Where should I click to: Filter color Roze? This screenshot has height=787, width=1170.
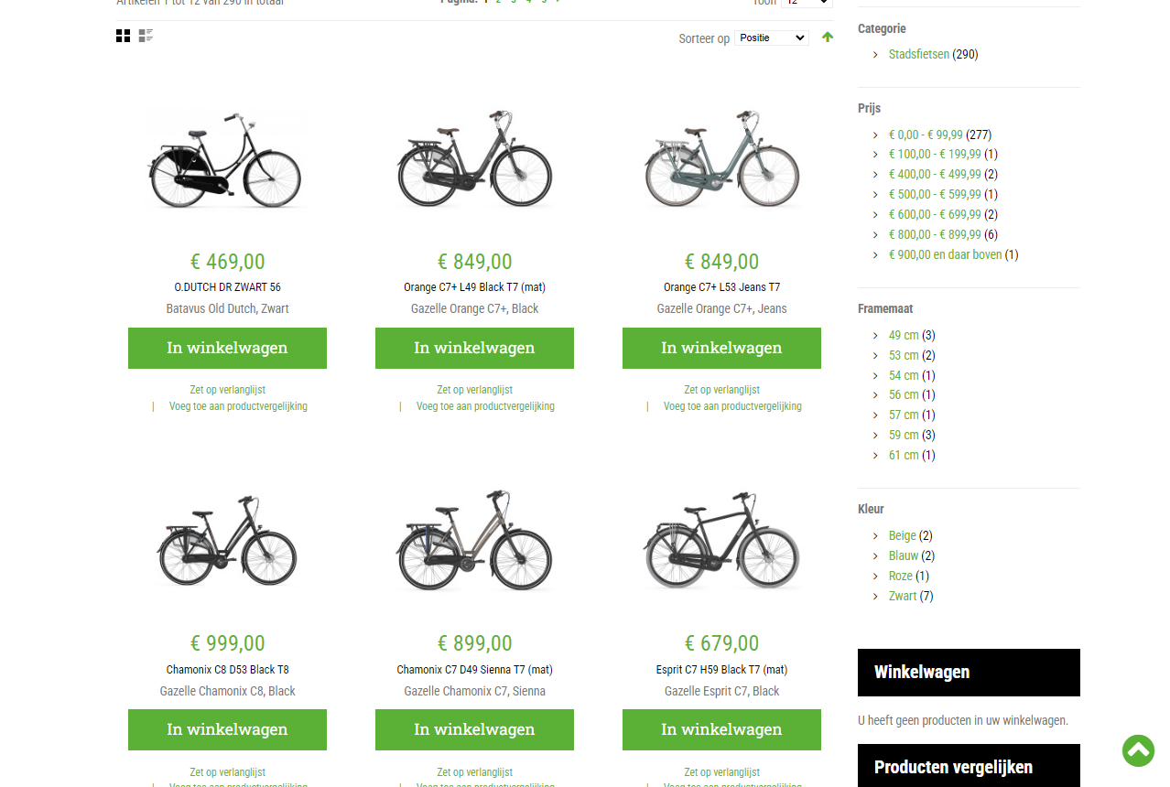pyautogui.click(x=901, y=577)
